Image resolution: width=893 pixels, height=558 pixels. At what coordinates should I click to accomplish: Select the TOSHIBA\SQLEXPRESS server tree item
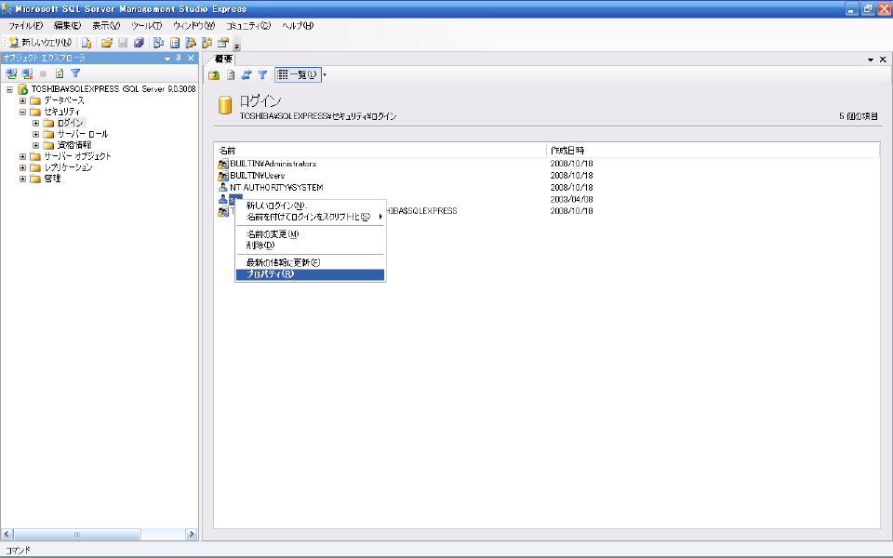click(113, 89)
